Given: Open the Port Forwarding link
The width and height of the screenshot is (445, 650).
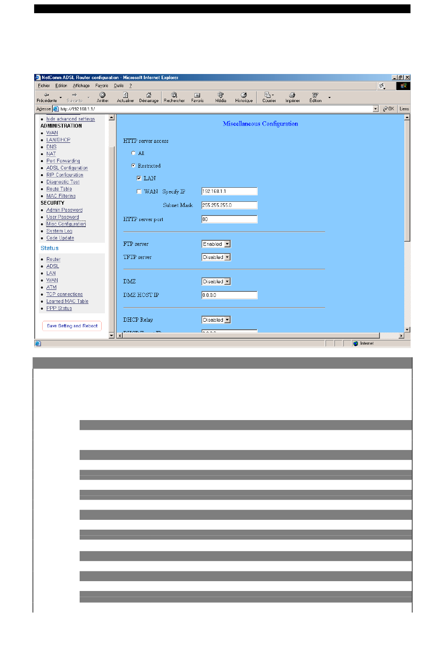Looking at the screenshot, I should (63, 161).
